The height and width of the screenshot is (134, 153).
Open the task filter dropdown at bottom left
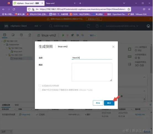[7, 132]
